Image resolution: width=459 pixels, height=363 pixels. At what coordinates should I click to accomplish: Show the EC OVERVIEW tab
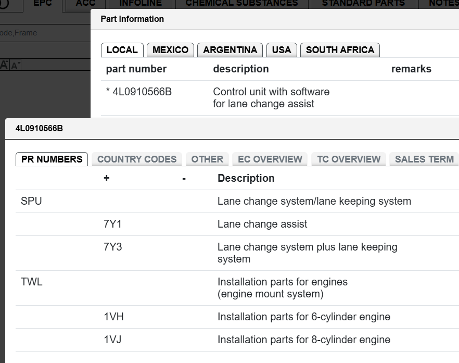pos(270,159)
